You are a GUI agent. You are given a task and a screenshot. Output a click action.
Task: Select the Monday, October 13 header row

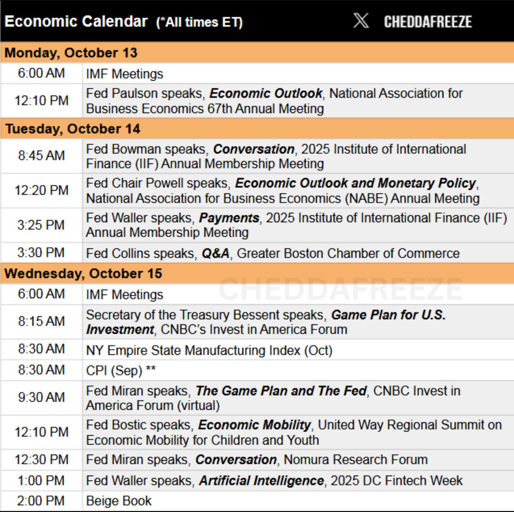(x=257, y=53)
